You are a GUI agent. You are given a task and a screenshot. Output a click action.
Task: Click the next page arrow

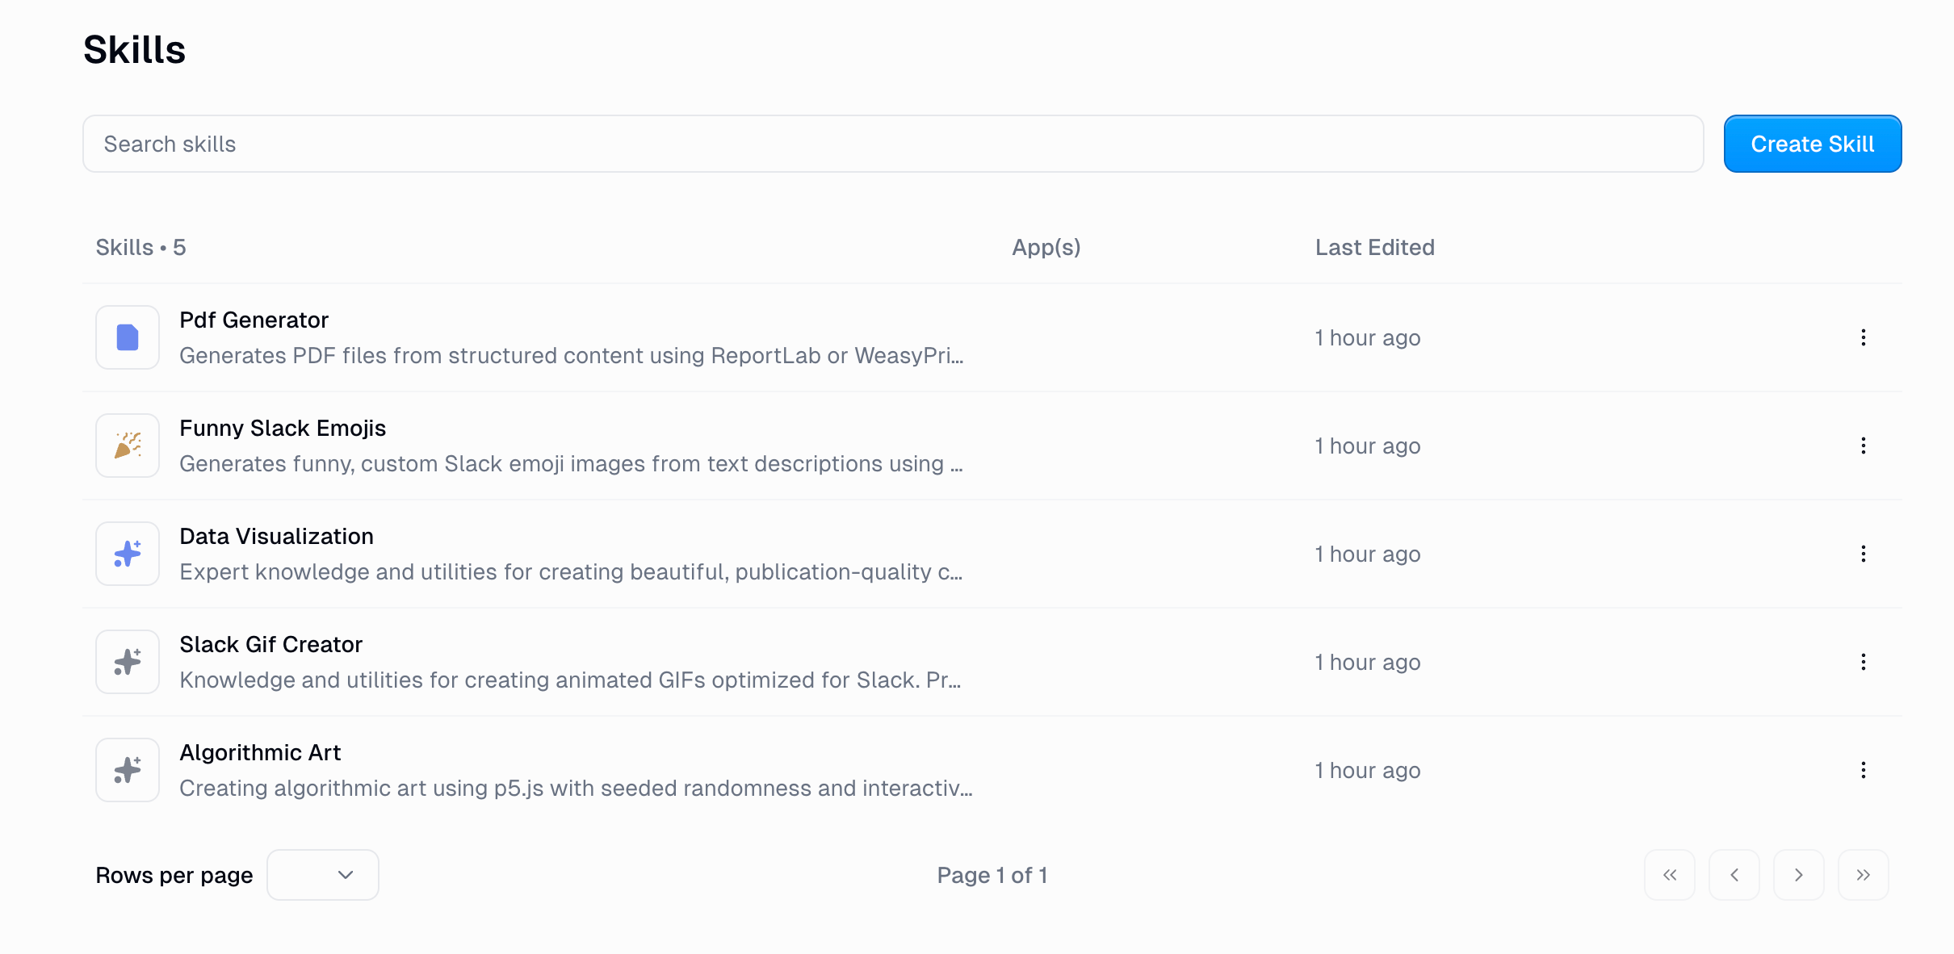(1798, 874)
